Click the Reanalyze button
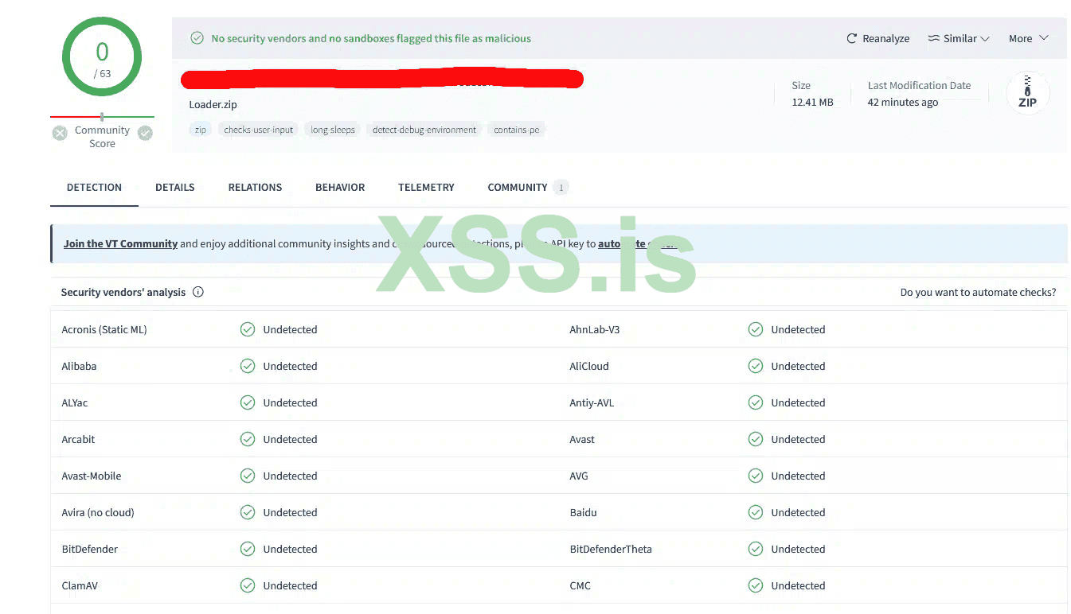This screenshot has width=1071, height=614. (x=878, y=38)
